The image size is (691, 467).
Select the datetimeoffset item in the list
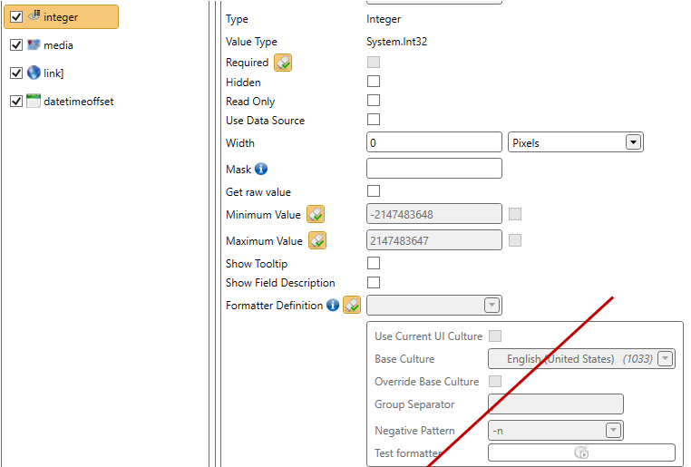coord(79,102)
